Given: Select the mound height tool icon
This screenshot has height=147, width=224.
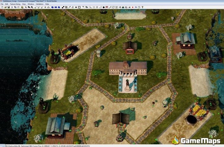Looking at the screenshot, I should 49,7.
